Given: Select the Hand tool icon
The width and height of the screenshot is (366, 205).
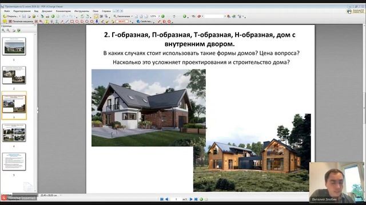Looking at the screenshot, I should [96, 17].
